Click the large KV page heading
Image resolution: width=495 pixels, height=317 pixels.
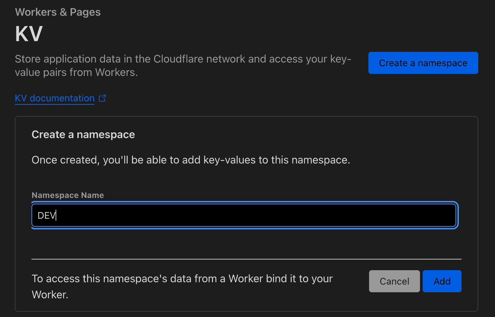coord(29,34)
